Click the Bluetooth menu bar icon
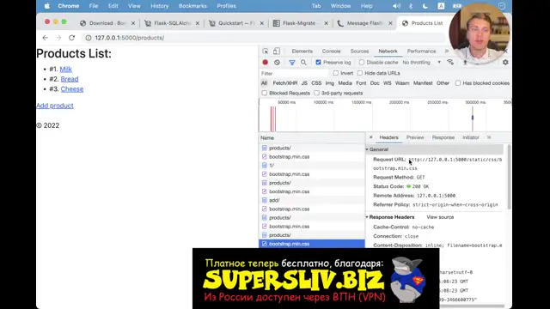Screen dimensions: 550x309 [411, 6]
